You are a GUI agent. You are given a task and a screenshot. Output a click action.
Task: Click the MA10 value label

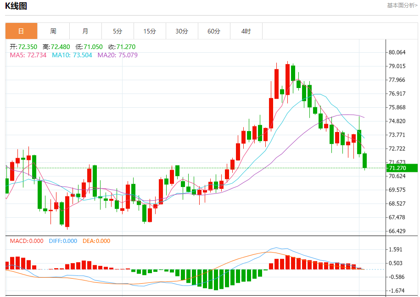coord(72,55)
